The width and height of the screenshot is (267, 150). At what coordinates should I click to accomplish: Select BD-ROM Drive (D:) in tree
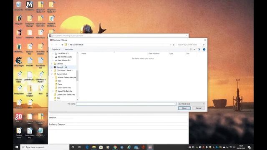(x=63, y=57)
